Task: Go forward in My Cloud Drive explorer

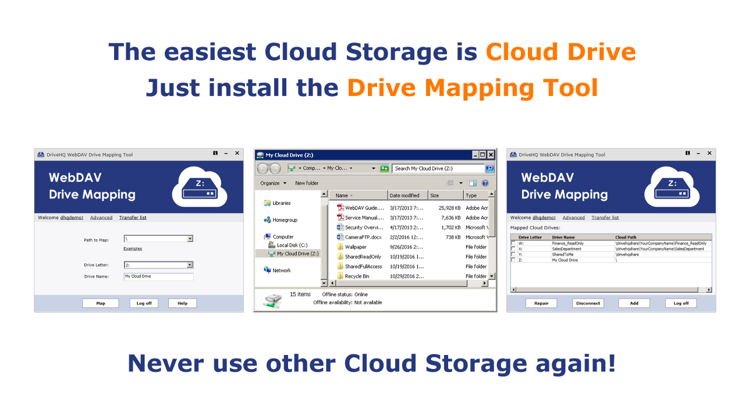Action: [x=275, y=168]
